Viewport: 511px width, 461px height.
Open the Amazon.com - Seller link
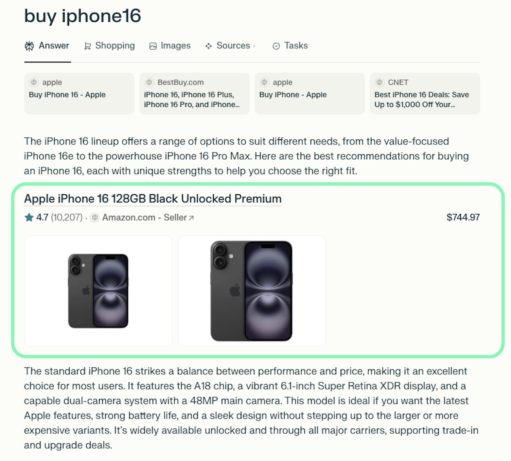pos(145,218)
